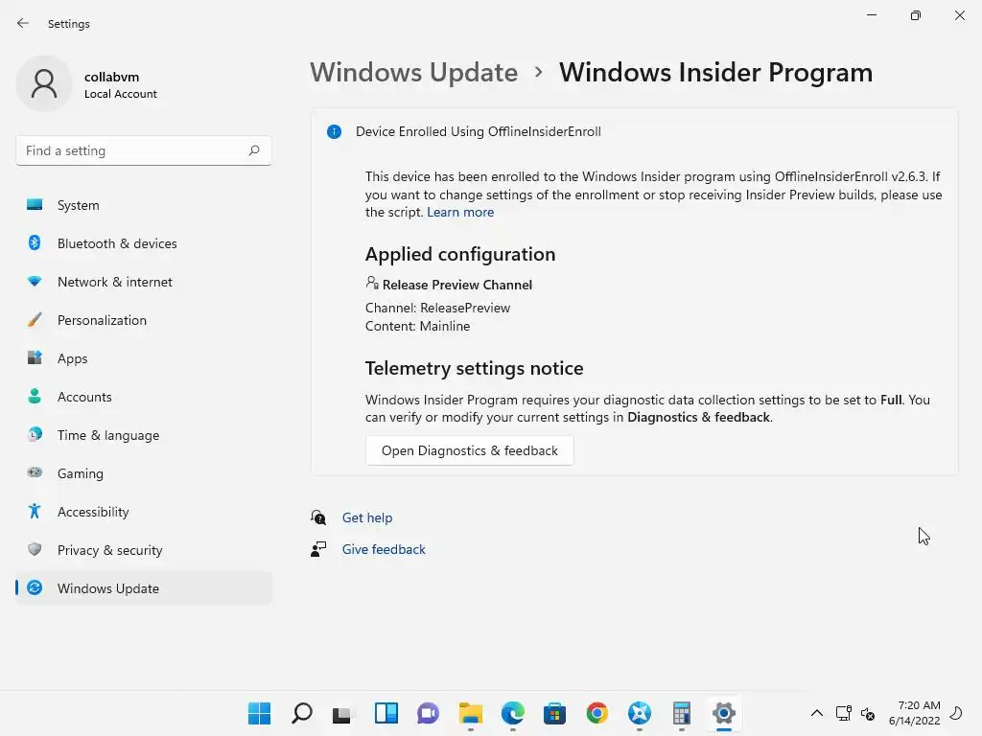Show hidden system tray icons

coord(817,713)
